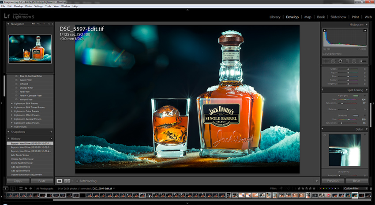Click the Reset button
The width and height of the screenshot is (375, 205).
tap(356, 181)
